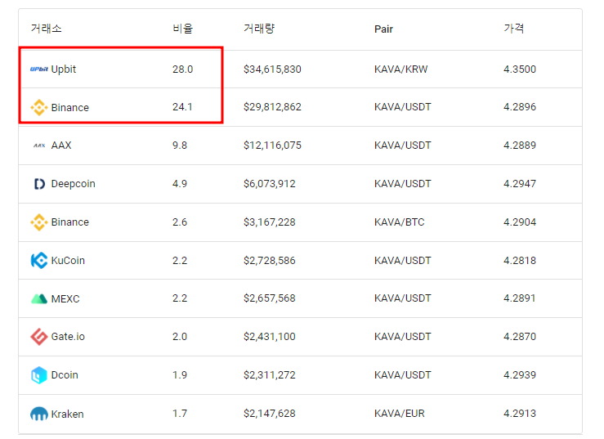Screen dimensions: 604x439
Task: Open the Deepcoin exchange link
Action: click(74, 184)
